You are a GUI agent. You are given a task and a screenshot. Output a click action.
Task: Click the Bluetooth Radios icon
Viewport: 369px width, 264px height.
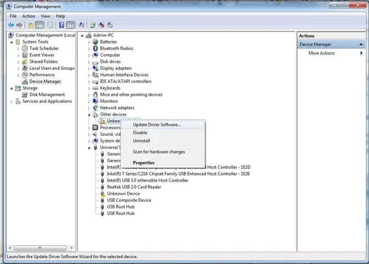[96, 48]
